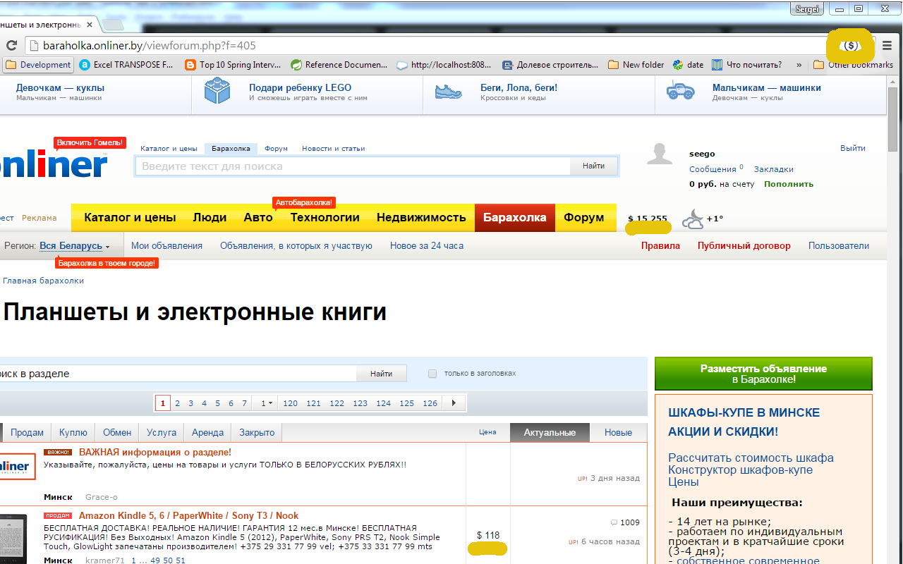Open the pagination page-select dropdown
Screen dimensions: 903x564
coord(265,403)
